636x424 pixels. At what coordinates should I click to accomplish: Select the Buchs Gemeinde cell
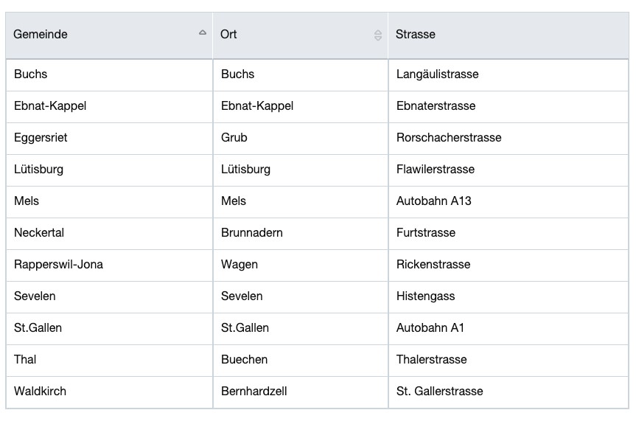click(110, 75)
